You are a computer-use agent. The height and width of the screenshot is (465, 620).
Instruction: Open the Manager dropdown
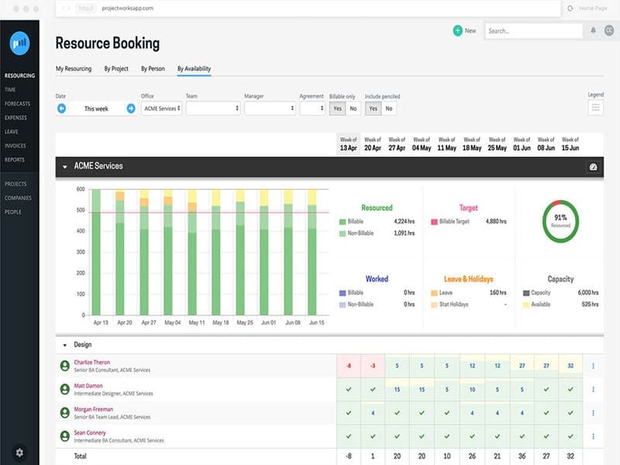(270, 108)
